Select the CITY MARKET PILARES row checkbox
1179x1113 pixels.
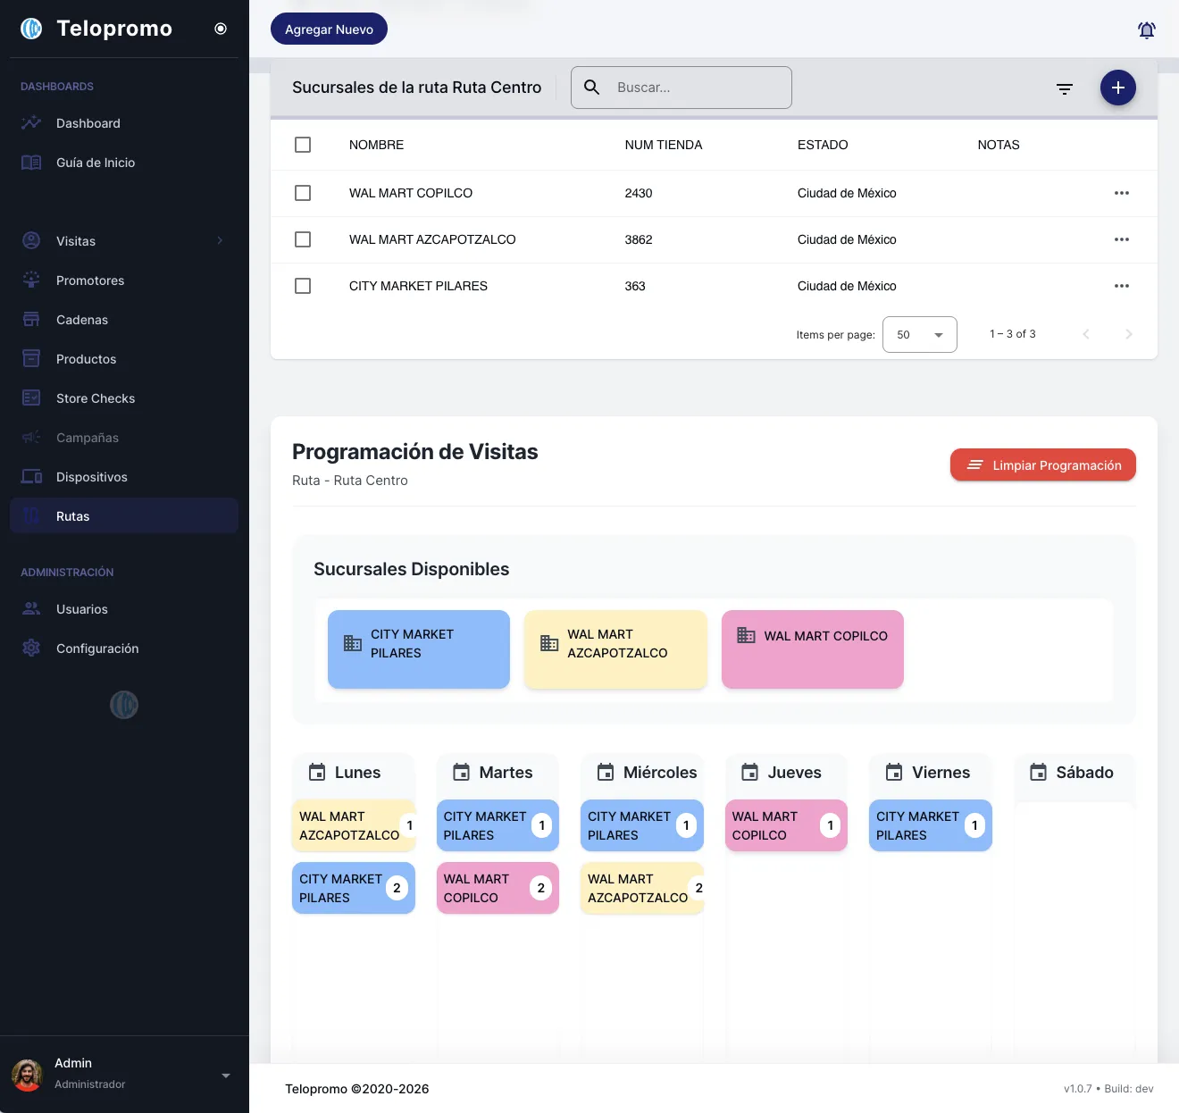tap(303, 286)
